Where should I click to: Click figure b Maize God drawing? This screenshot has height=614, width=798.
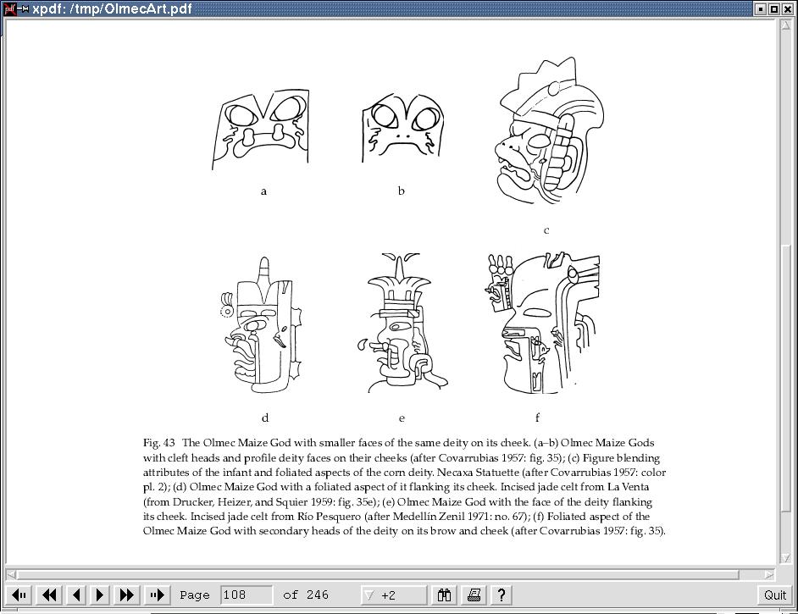[x=402, y=128]
